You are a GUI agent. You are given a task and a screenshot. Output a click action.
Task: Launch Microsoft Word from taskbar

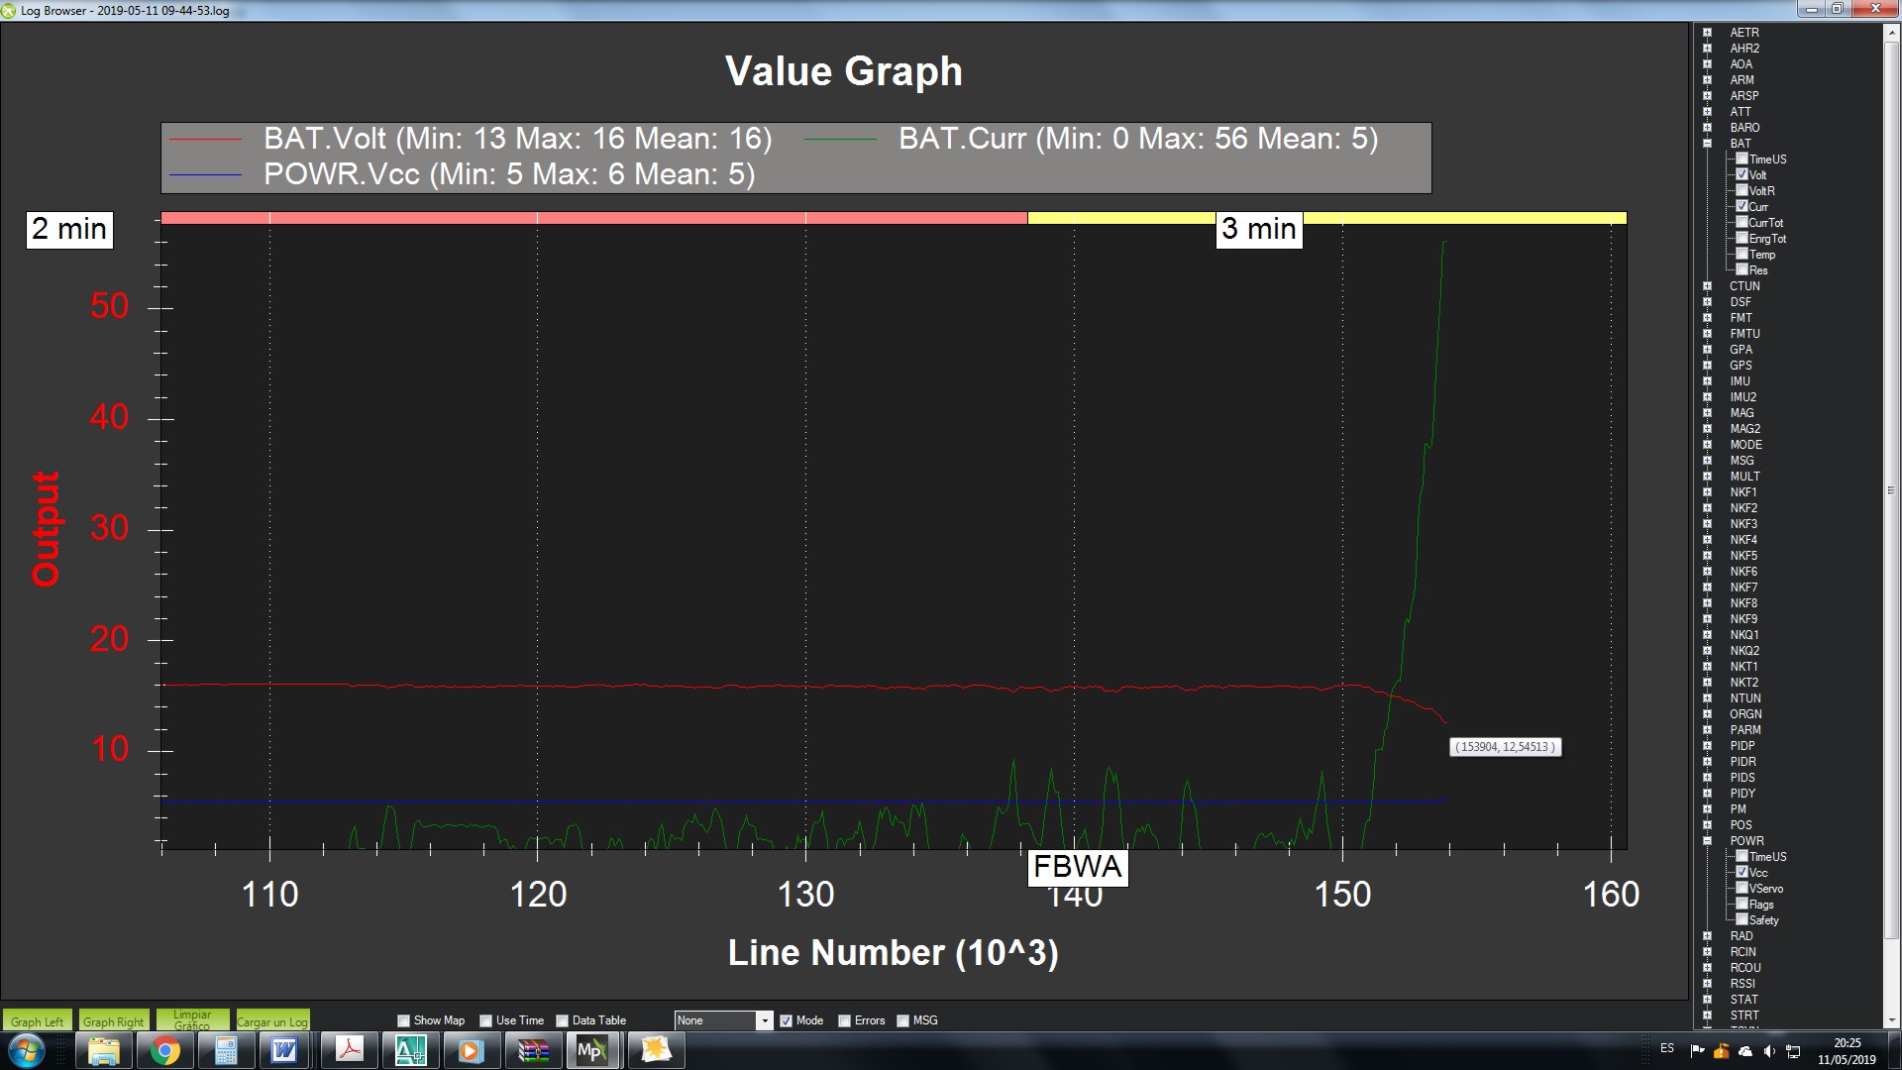(x=284, y=1050)
